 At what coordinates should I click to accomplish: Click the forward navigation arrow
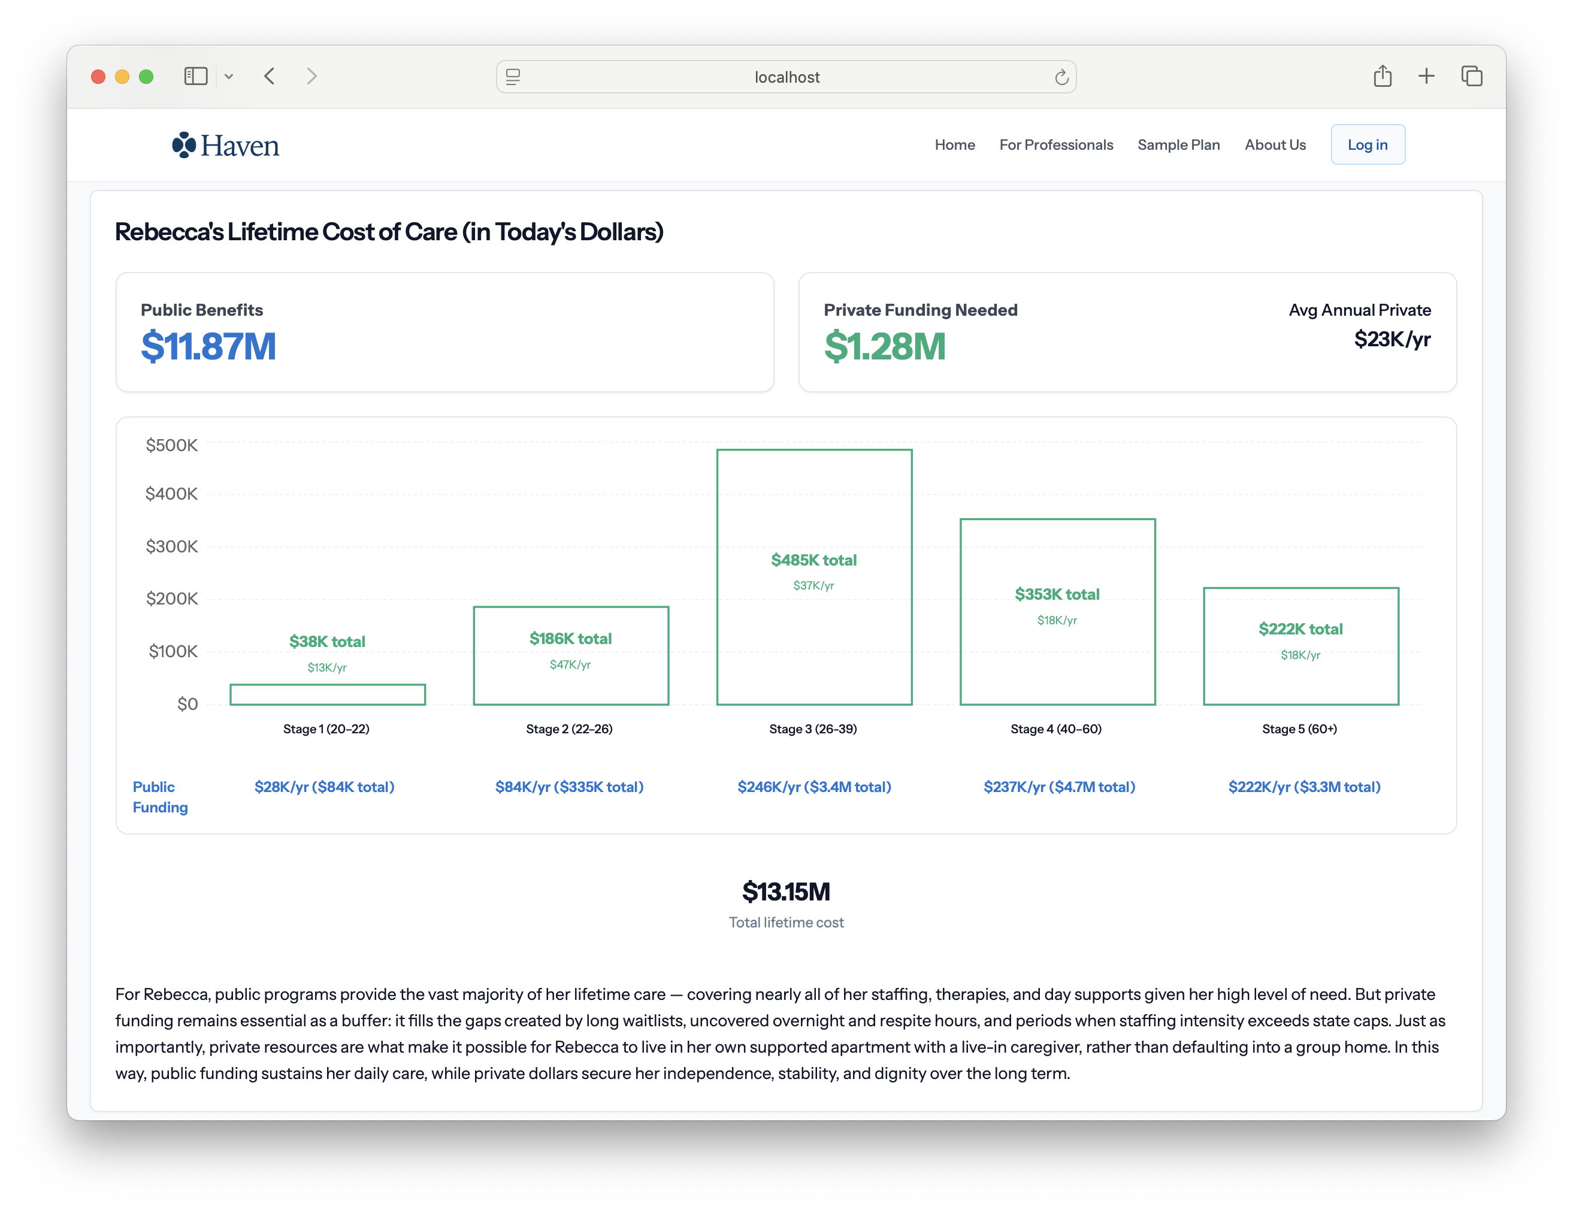tap(311, 75)
